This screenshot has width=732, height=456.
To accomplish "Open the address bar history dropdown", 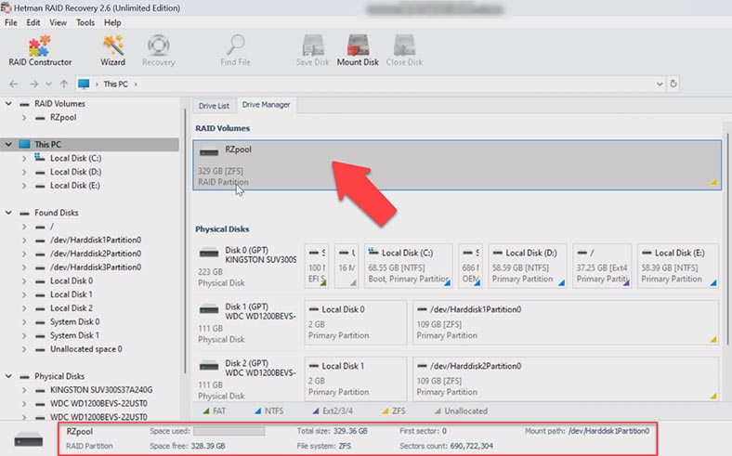I will pyautogui.click(x=660, y=84).
